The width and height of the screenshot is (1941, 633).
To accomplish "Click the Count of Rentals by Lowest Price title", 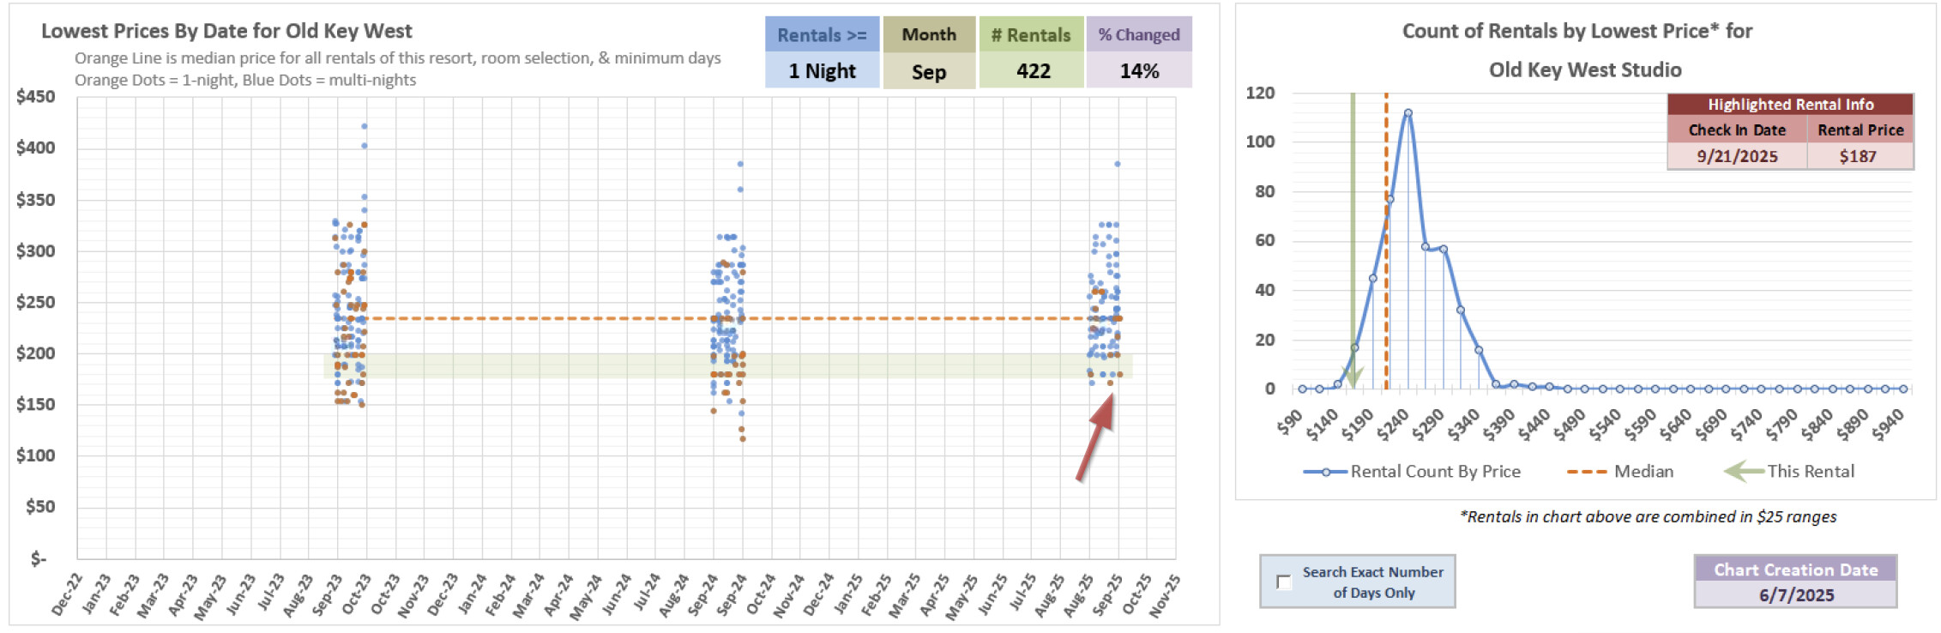I will click(x=1576, y=31).
